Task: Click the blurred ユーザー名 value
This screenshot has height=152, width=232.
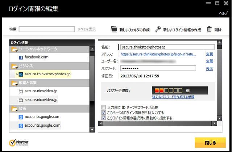Action: (x=148, y=61)
